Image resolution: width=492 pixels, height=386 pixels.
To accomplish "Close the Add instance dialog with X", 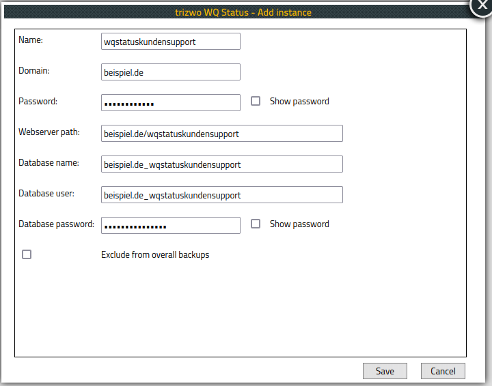I will [x=482, y=5].
